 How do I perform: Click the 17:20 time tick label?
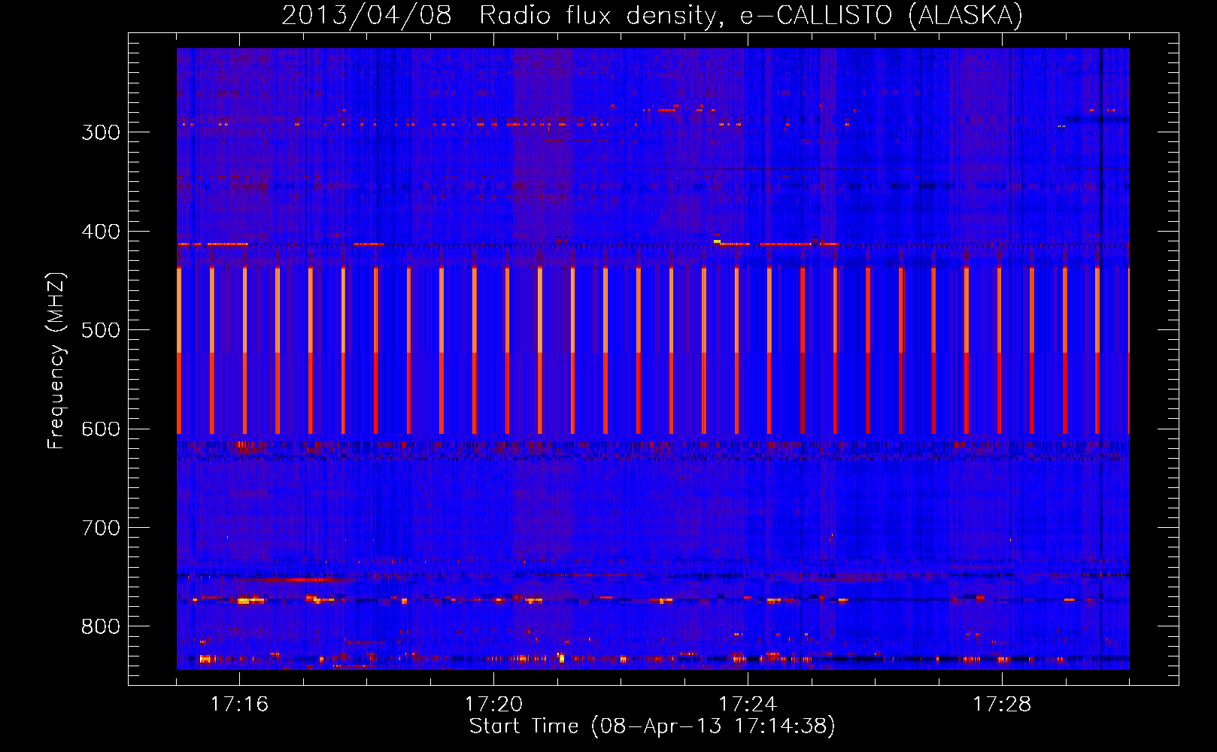pos(493,704)
